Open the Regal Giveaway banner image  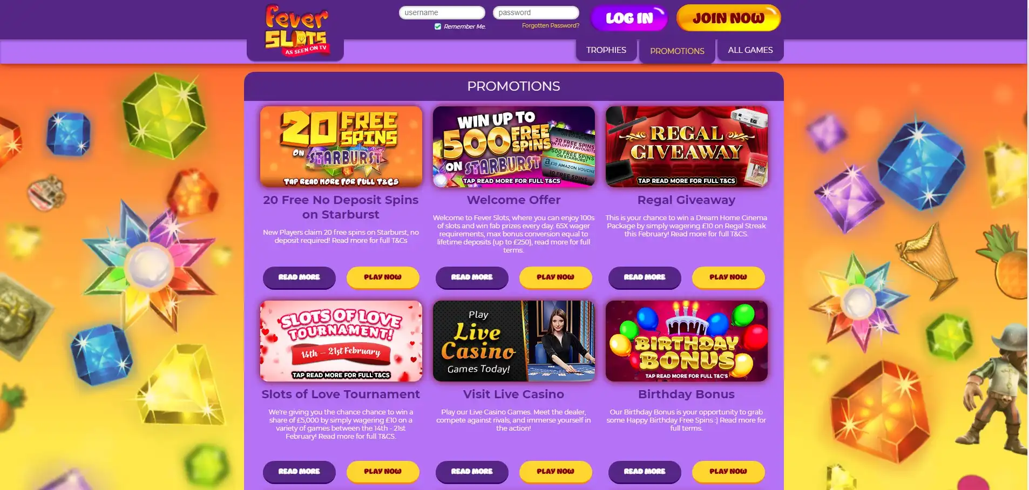pos(686,147)
